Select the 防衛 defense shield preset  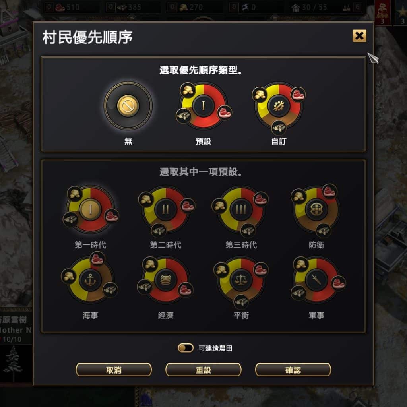coord(316,209)
